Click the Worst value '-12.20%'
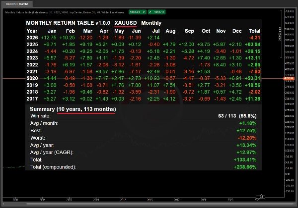This screenshot has height=208, width=298. 247,138
